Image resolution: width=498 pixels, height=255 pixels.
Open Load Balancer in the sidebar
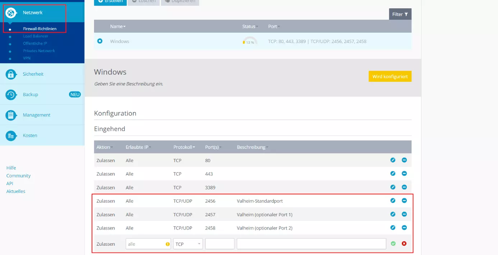pyautogui.click(x=36, y=36)
